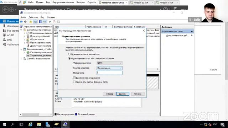Click the volume list scroll right arrow
Screen dimensions: 228x128
pos(158,69)
